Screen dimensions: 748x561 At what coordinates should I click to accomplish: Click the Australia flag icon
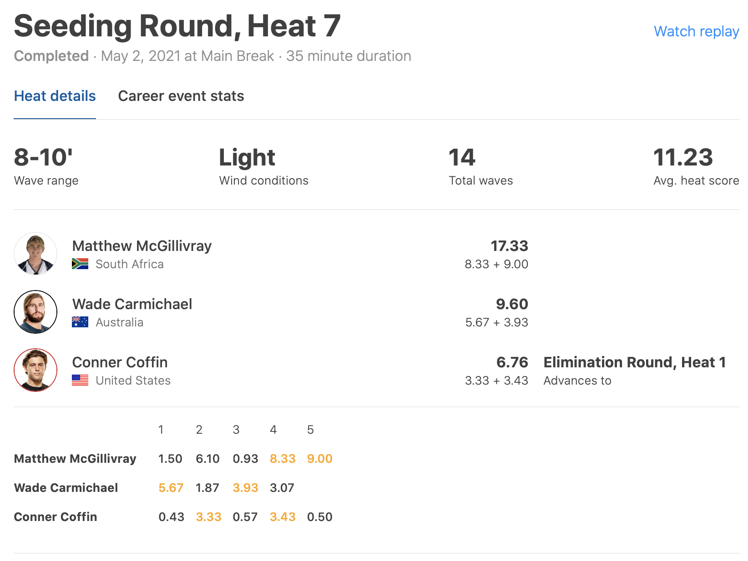coord(80,322)
